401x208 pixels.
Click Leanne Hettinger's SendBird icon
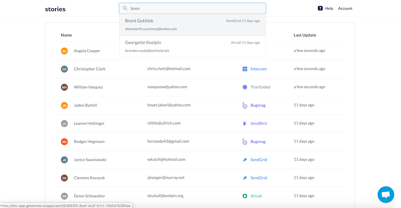(x=245, y=123)
